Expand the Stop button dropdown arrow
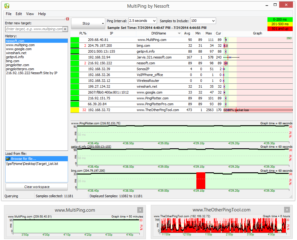 click(103, 24)
